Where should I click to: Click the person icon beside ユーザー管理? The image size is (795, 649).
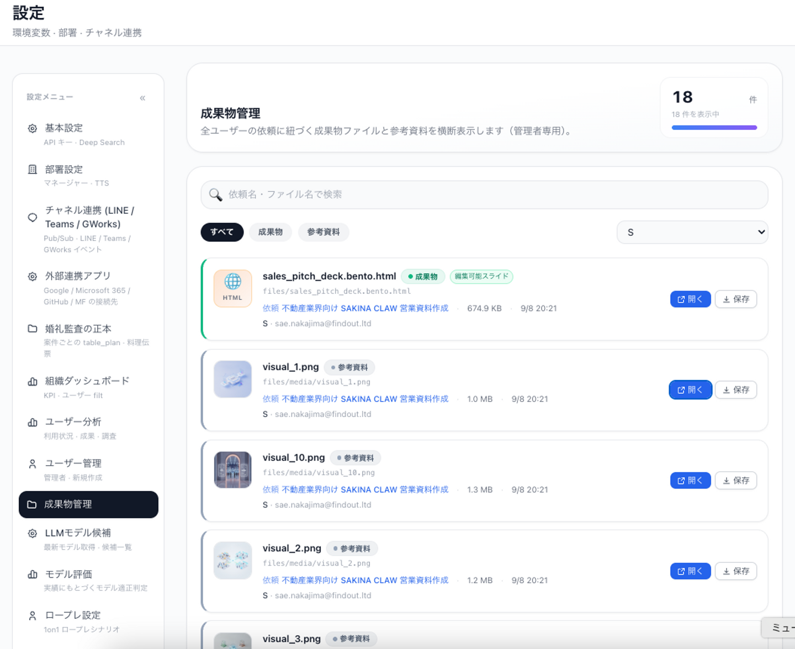click(33, 463)
